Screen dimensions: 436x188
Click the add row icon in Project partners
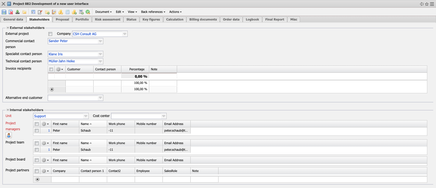tap(37, 179)
